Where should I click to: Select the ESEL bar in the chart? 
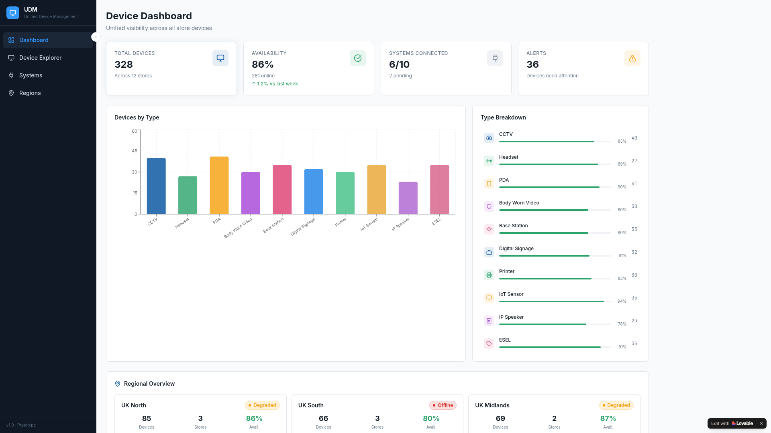tap(440, 190)
